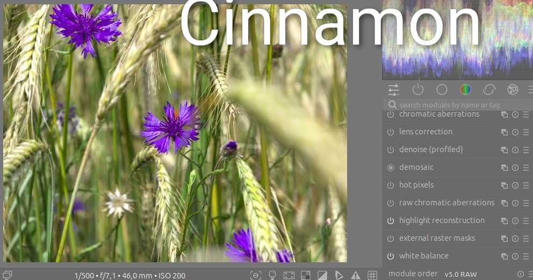533x280 pixels.
Task: Reset denoise (profiled) parameters
Action: click(x=515, y=150)
